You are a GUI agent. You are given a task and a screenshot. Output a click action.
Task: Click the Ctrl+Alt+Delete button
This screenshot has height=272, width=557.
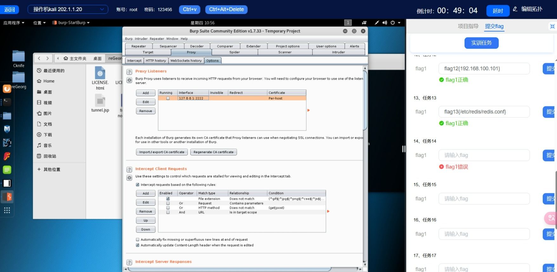click(x=226, y=10)
